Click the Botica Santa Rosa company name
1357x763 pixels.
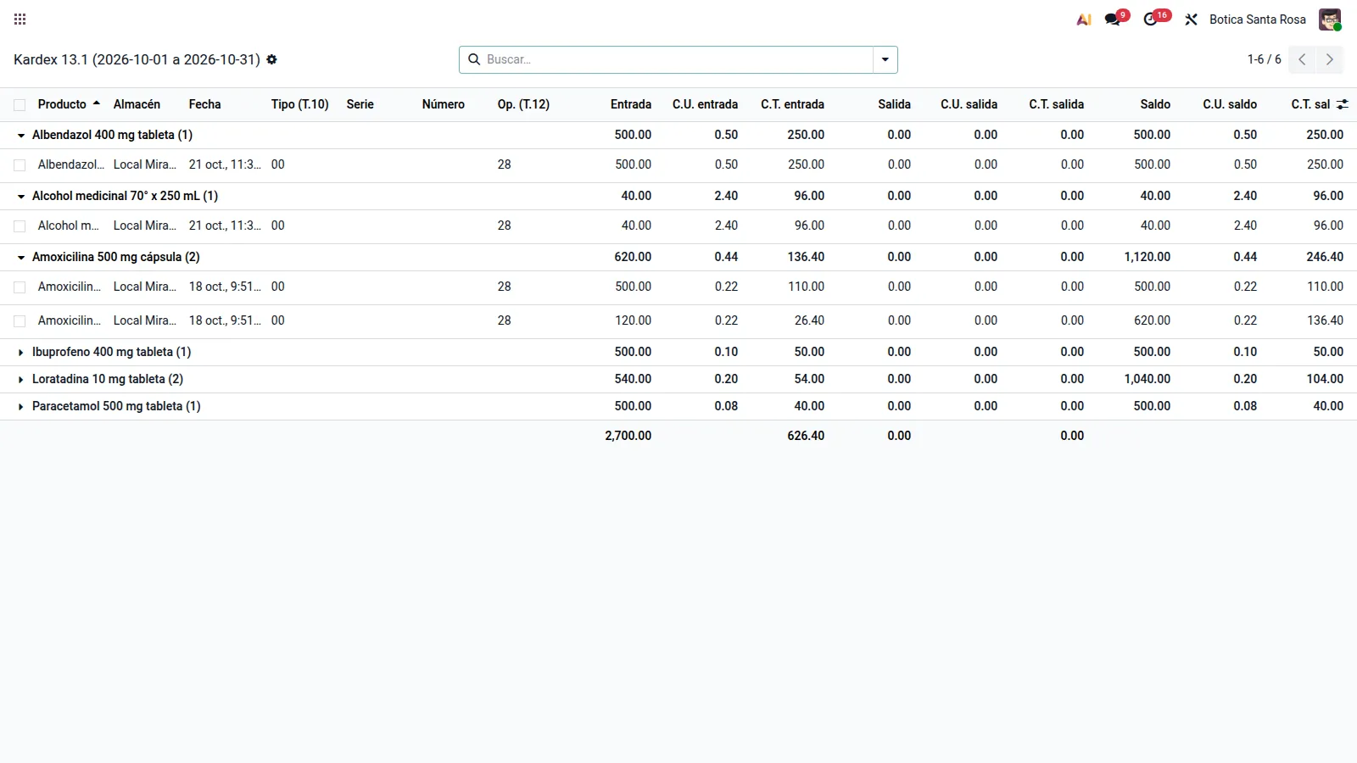[1258, 19]
